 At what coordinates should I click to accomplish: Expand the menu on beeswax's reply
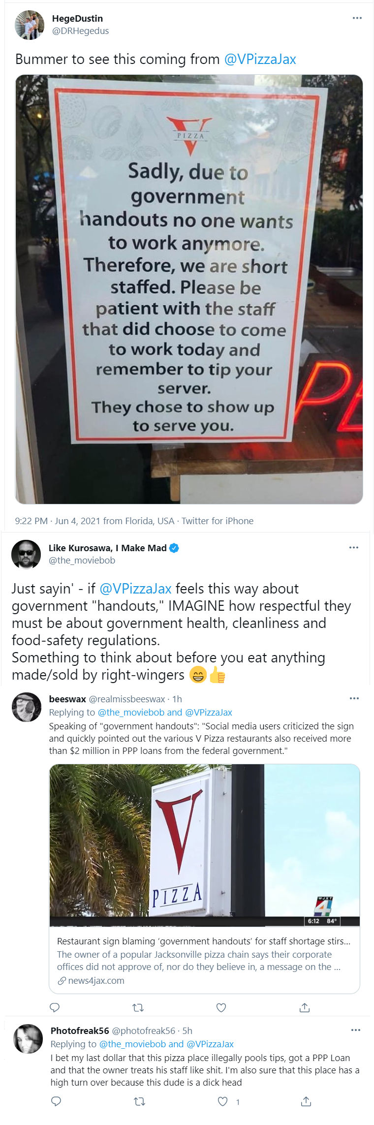click(x=354, y=698)
